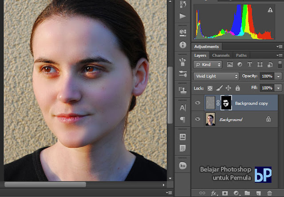The width and height of the screenshot is (284, 197).
Task: Create a new group folder
Action: coord(247,193)
